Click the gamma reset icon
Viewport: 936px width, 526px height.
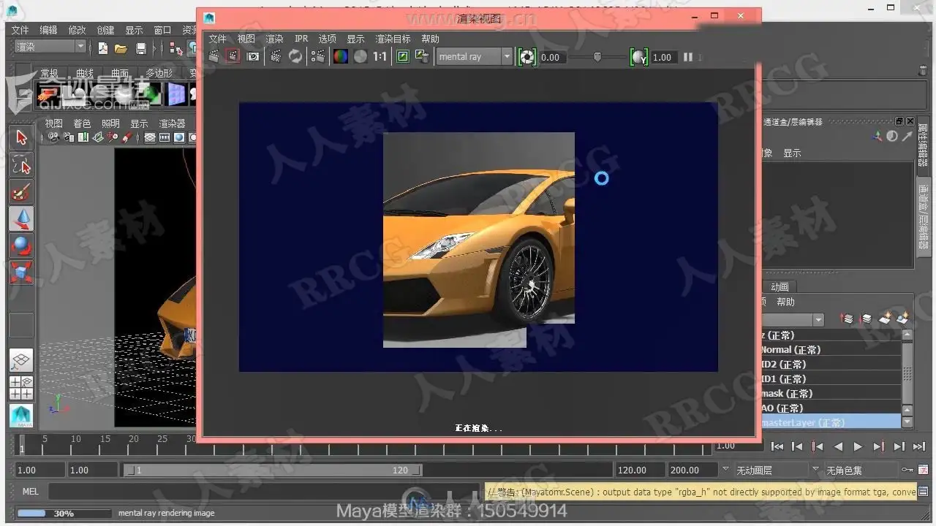pos(639,57)
